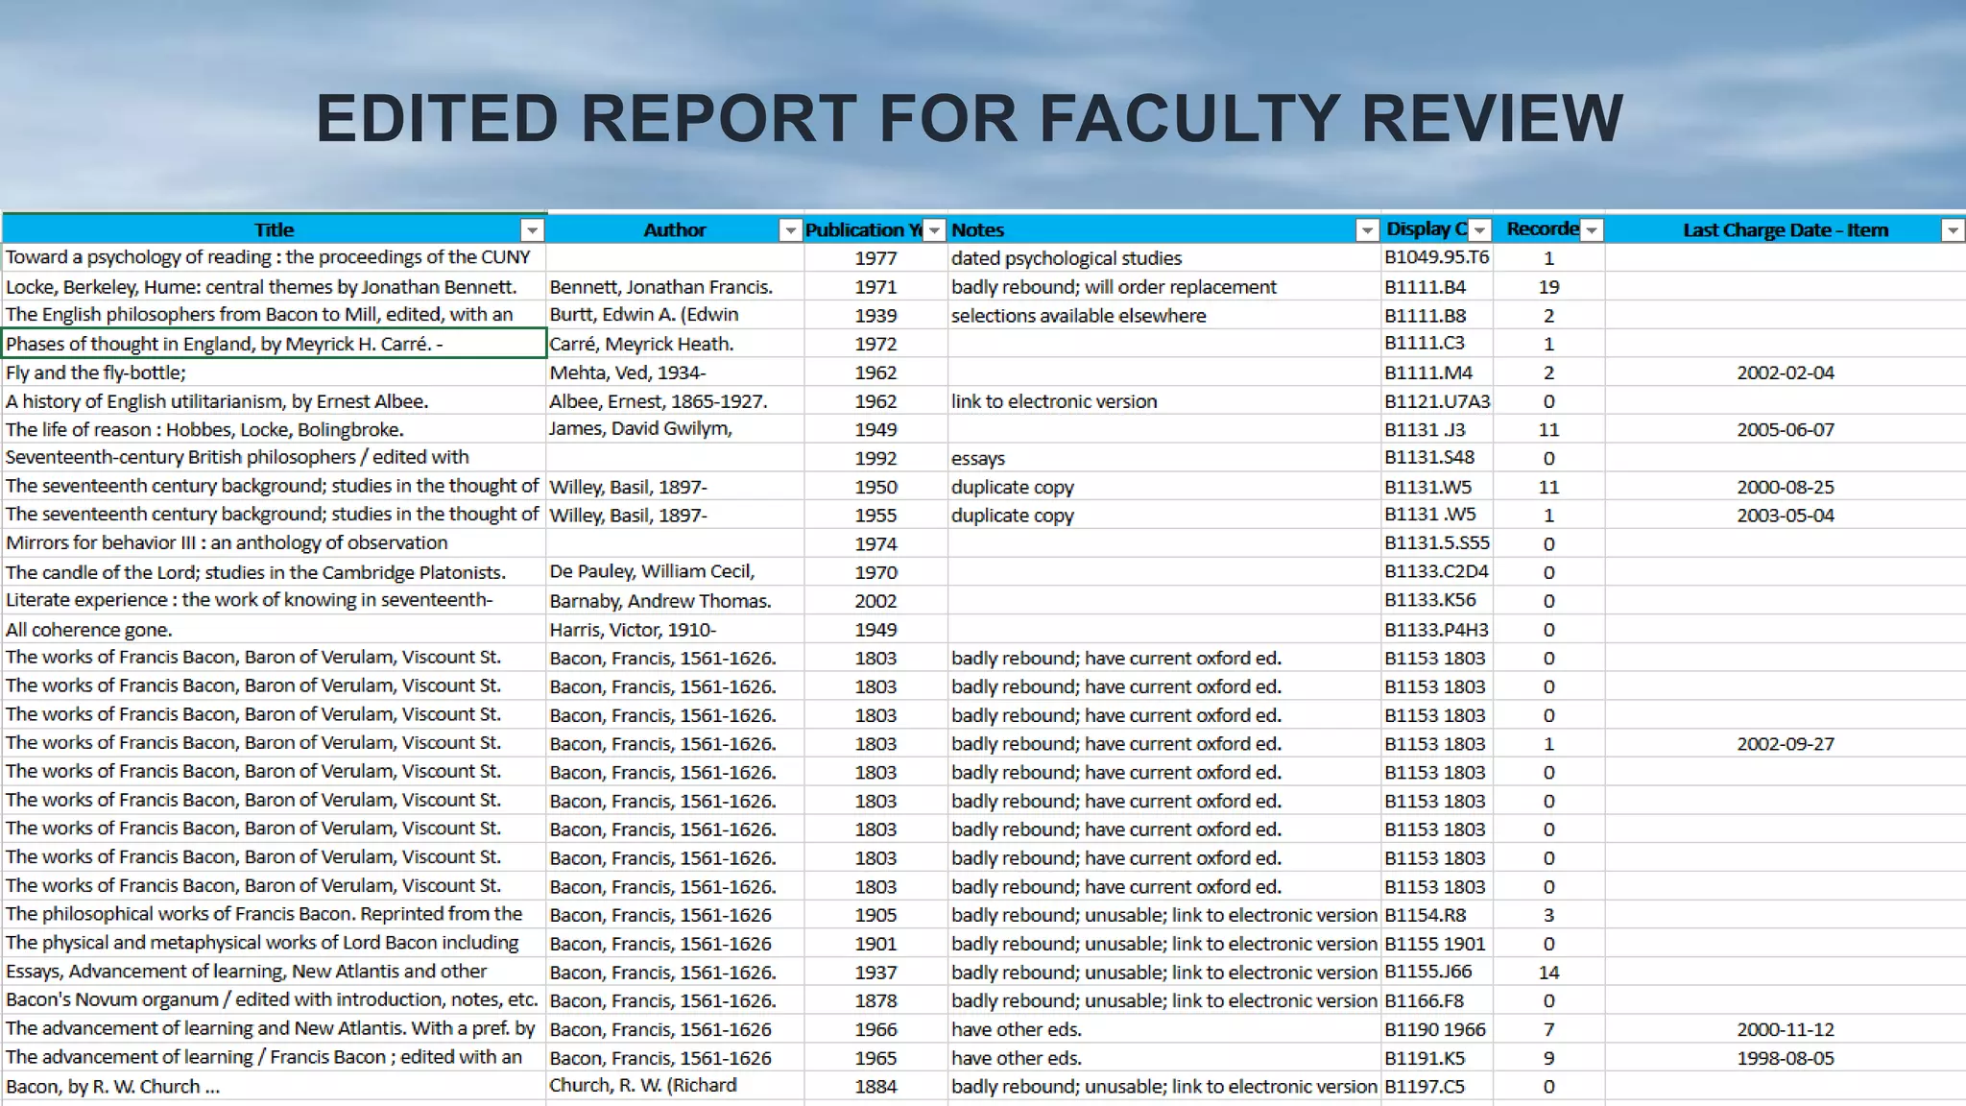Select cell 'Literate experience : the work of knowing'
This screenshot has width=1966, height=1106.
pos(275,600)
